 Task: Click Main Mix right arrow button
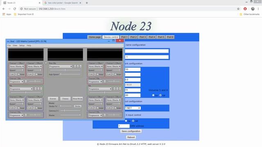point(81,66)
